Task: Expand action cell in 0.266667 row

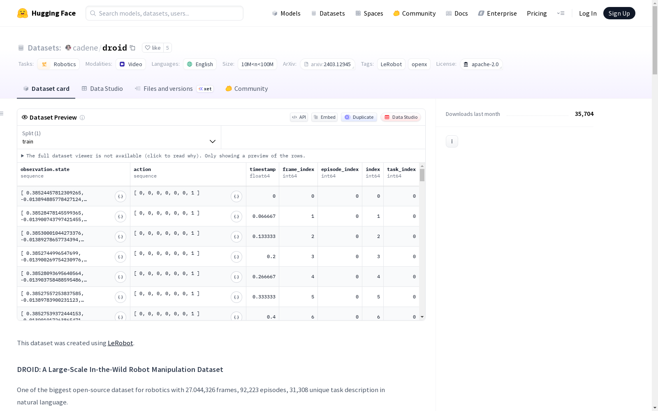Action: pyautogui.click(x=236, y=277)
